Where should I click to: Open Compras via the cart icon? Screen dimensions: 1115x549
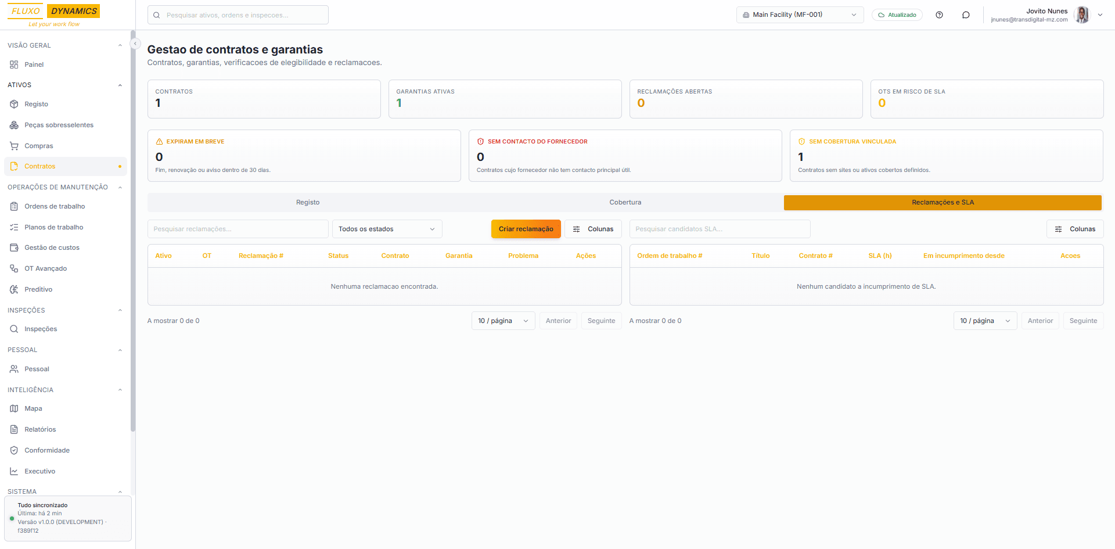[14, 146]
